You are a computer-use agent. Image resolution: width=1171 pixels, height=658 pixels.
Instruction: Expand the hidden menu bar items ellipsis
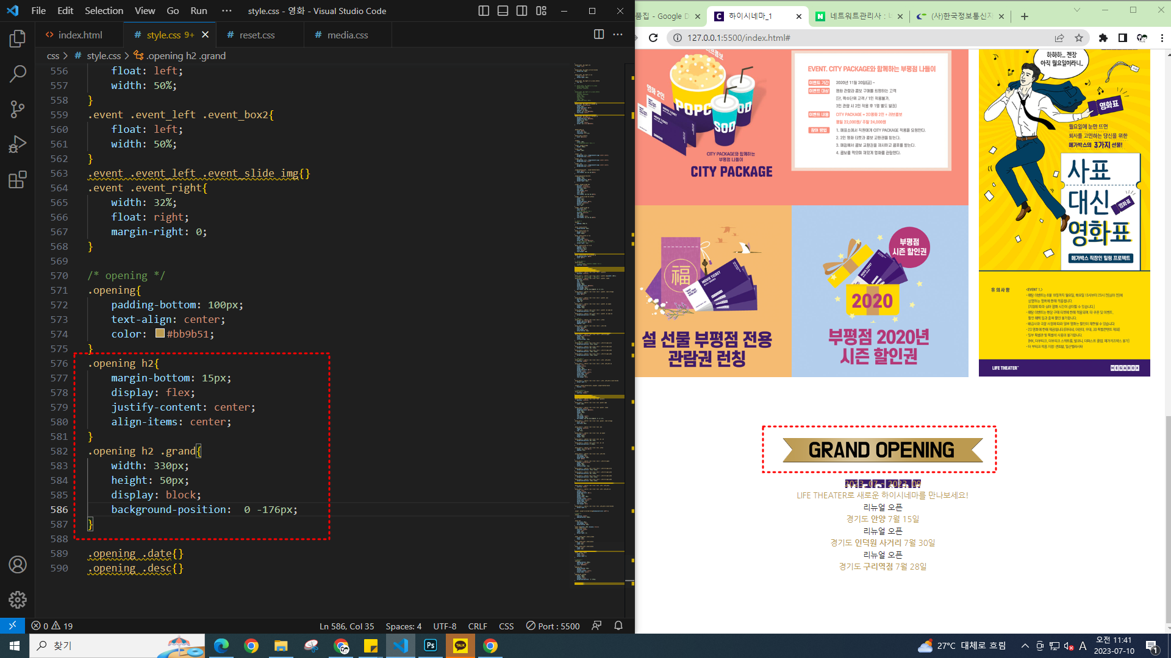pyautogui.click(x=227, y=11)
